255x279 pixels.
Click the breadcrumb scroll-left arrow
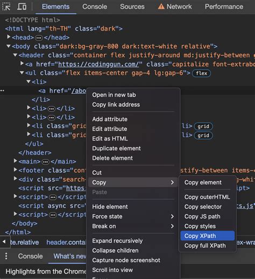click(x=4, y=242)
